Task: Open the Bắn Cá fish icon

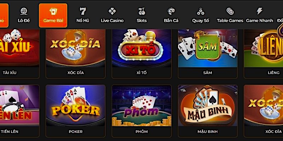Action: (x=171, y=11)
